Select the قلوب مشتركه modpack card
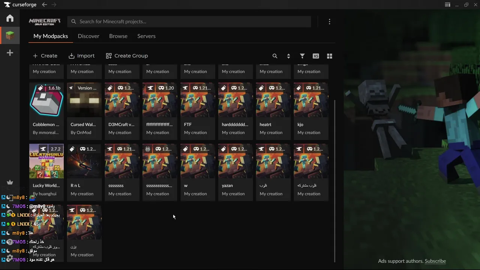 click(311, 172)
